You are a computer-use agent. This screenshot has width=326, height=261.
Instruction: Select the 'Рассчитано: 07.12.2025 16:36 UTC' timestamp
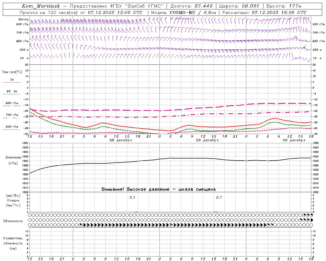pos(264,12)
